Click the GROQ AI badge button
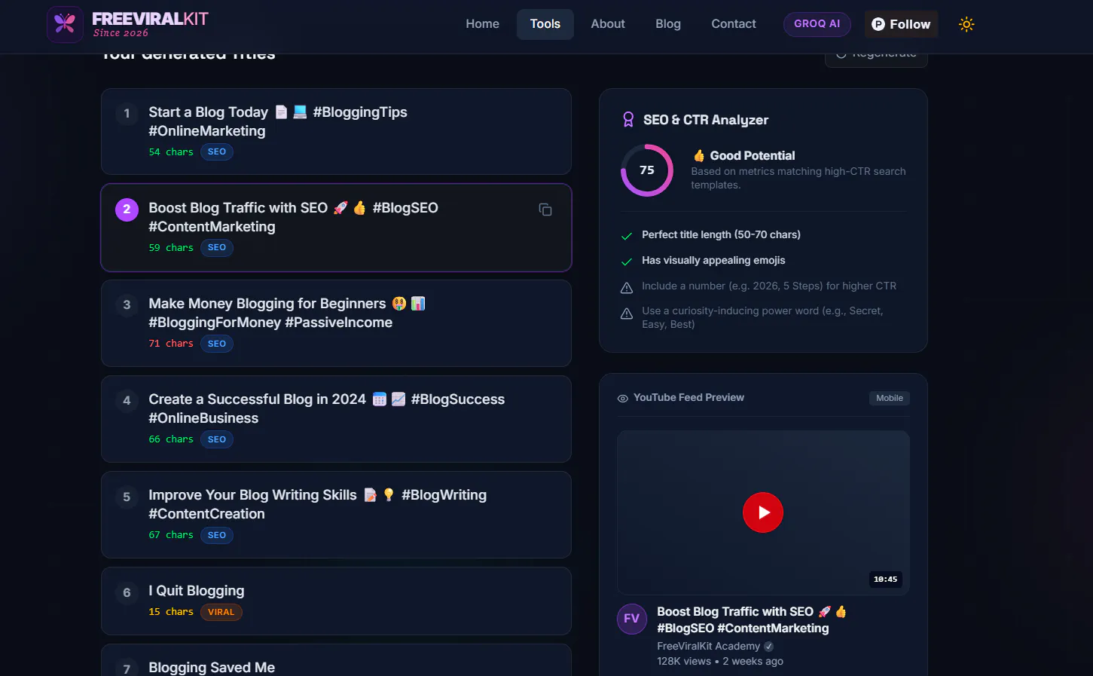 [817, 24]
